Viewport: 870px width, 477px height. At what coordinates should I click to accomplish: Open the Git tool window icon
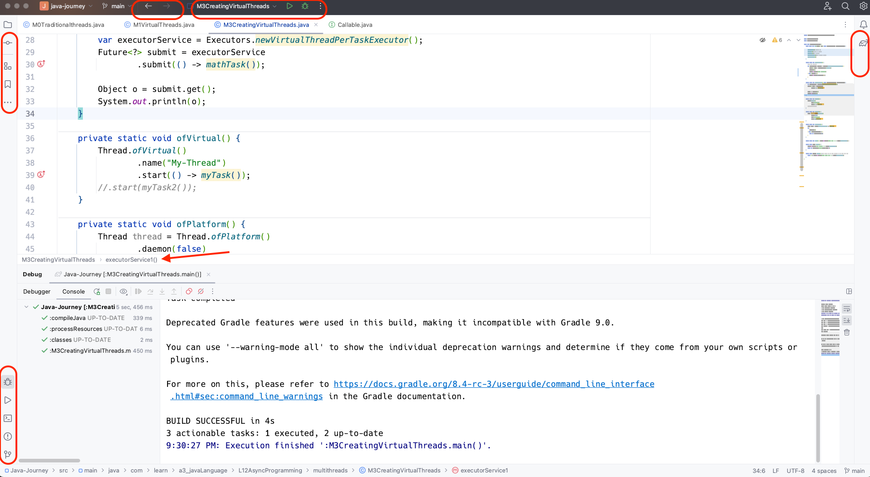tap(8, 454)
